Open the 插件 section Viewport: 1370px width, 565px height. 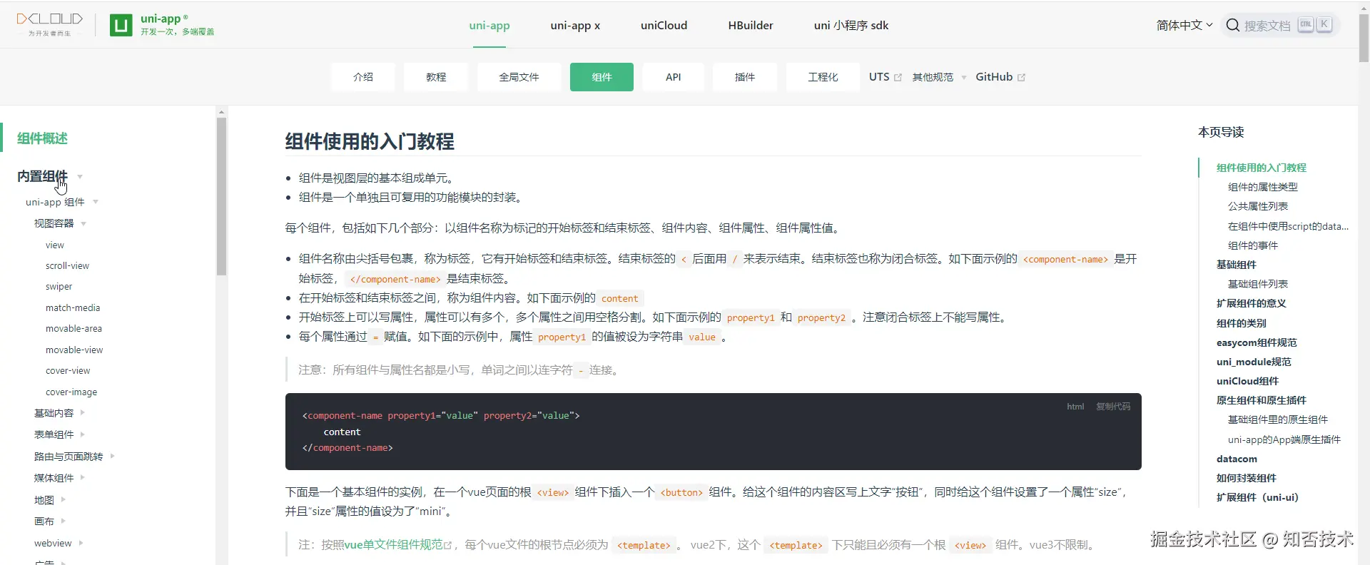745,77
